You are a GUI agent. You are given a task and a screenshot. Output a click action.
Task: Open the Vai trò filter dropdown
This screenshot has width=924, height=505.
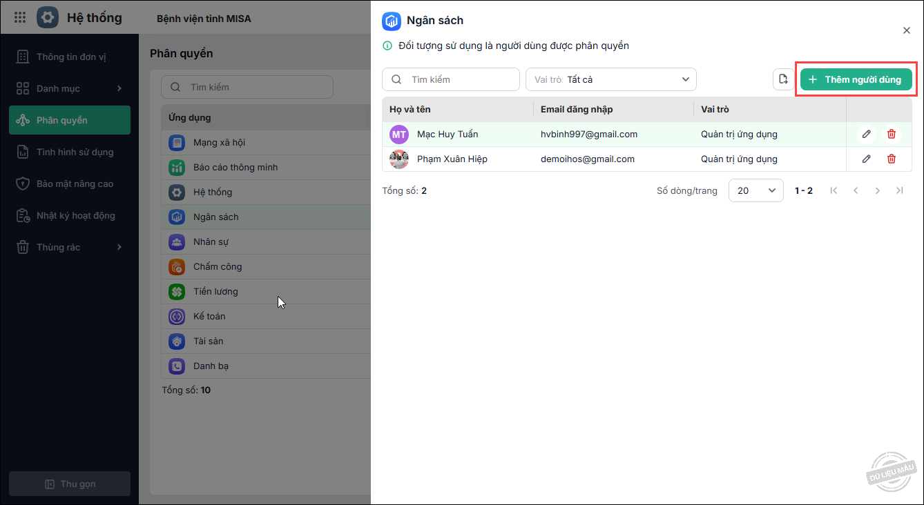click(610, 79)
